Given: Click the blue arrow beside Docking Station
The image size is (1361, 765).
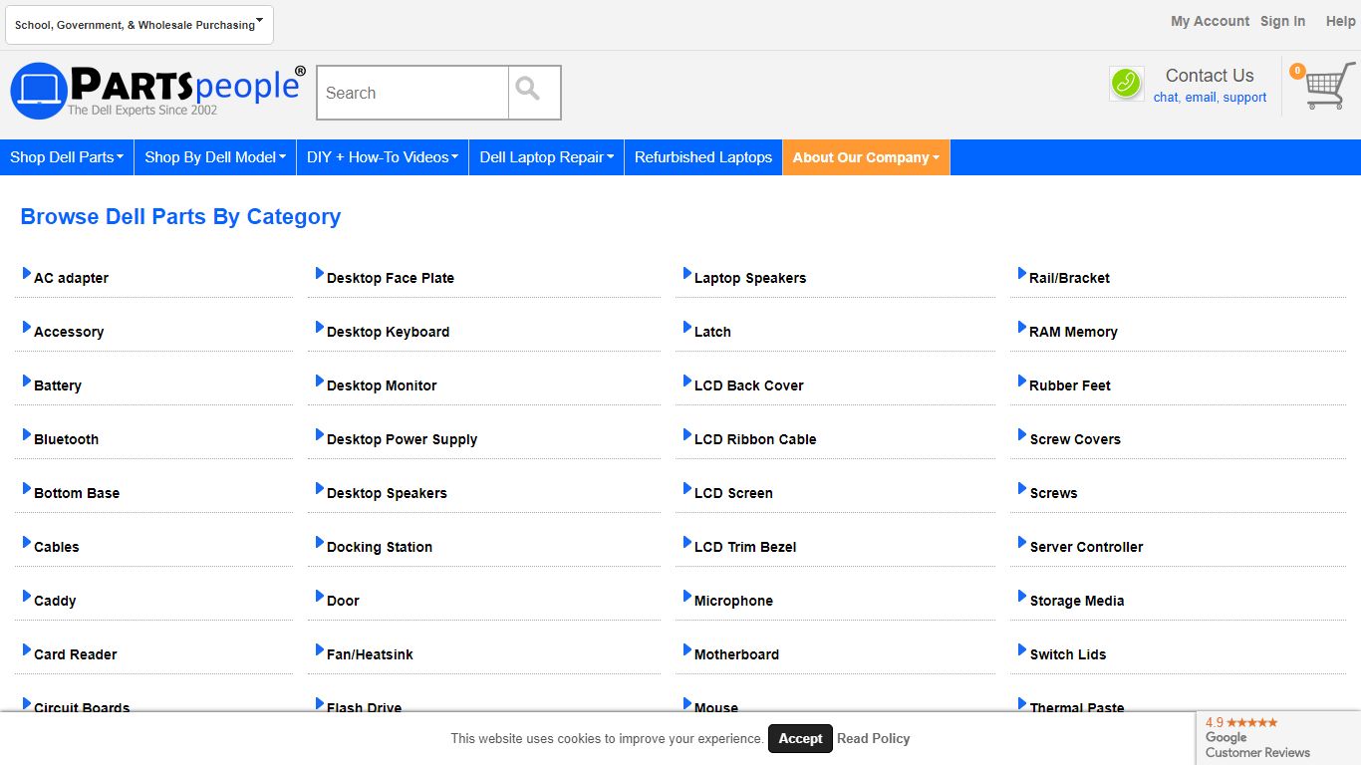Looking at the screenshot, I should [x=320, y=542].
